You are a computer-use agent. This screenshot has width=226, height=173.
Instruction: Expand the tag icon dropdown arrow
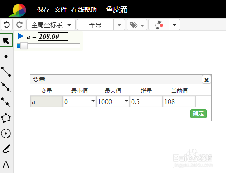point(142,25)
